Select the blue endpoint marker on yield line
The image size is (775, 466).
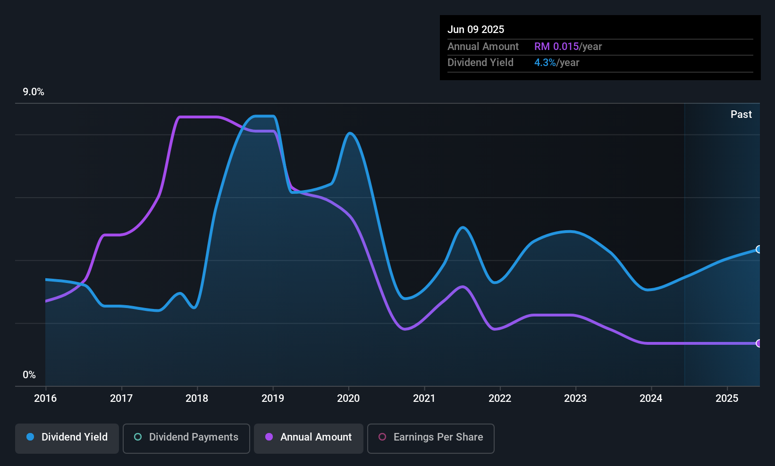coord(758,249)
